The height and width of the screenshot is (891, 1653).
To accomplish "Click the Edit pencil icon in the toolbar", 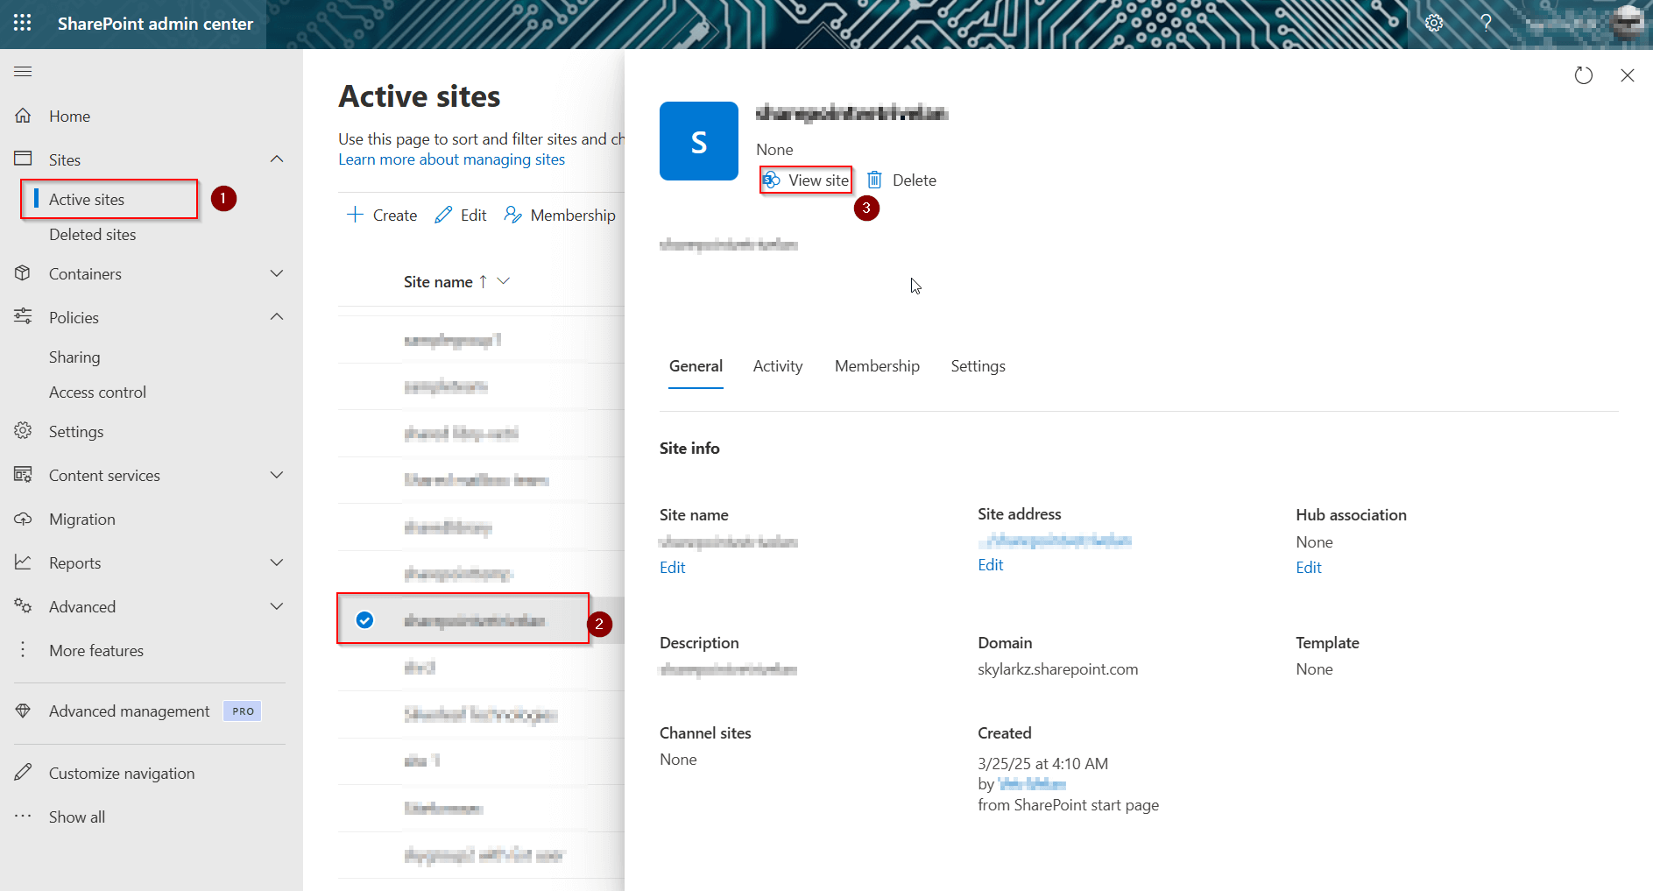I will click(442, 214).
